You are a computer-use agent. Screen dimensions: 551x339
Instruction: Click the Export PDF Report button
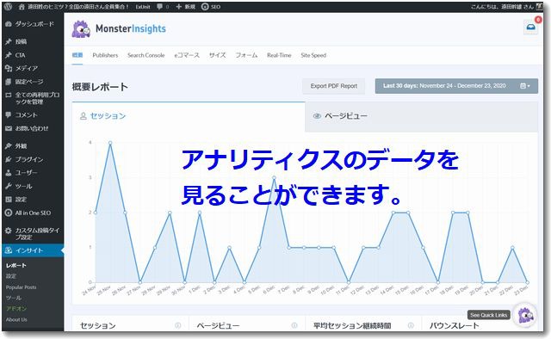(x=333, y=86)
